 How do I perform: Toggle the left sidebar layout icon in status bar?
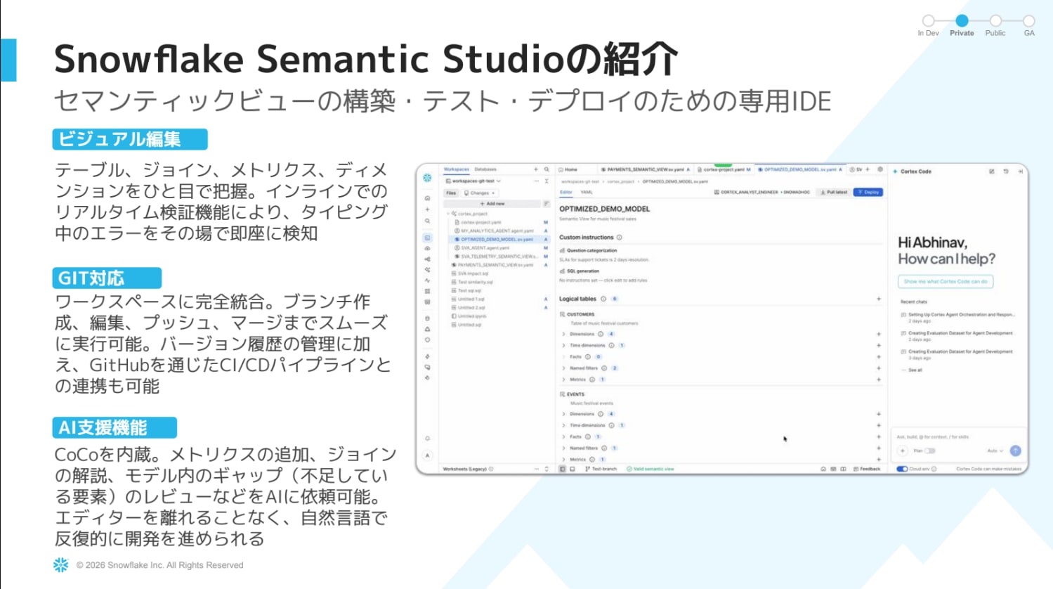(x=563, y=469)
